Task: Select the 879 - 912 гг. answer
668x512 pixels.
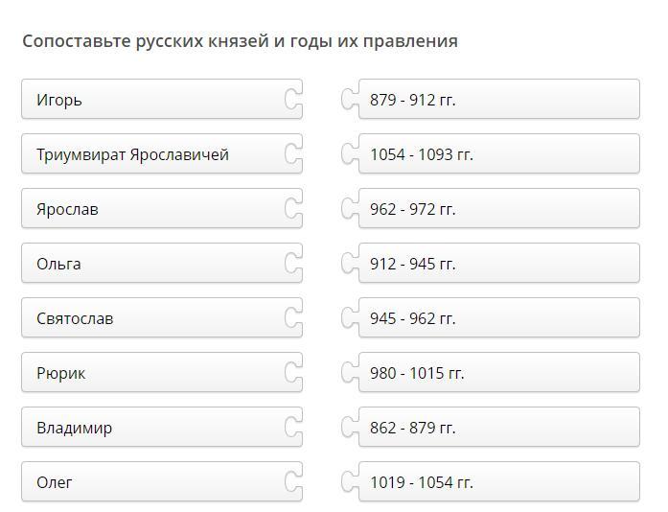Action: coord(498,100)
